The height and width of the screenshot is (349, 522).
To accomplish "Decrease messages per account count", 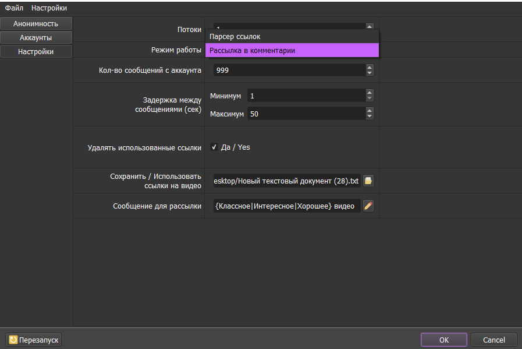I will tap(369, 73).
